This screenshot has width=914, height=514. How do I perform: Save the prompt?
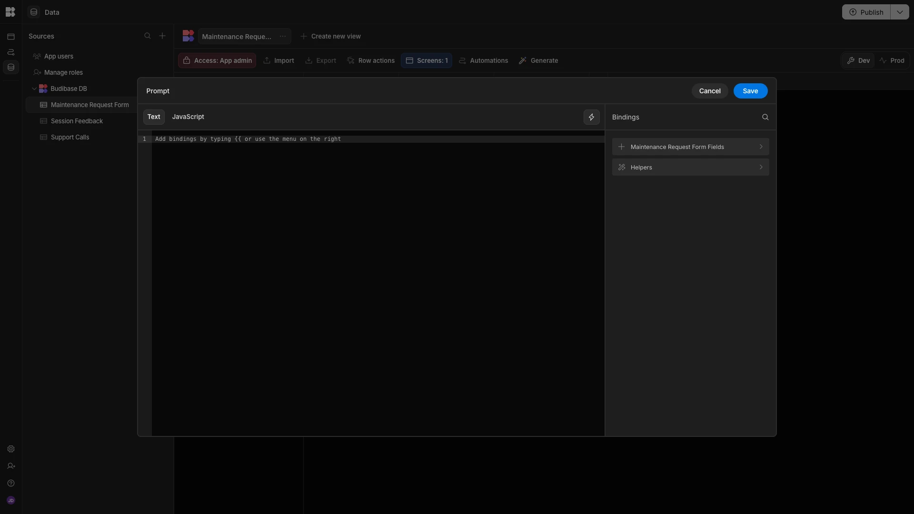(750, 91)
